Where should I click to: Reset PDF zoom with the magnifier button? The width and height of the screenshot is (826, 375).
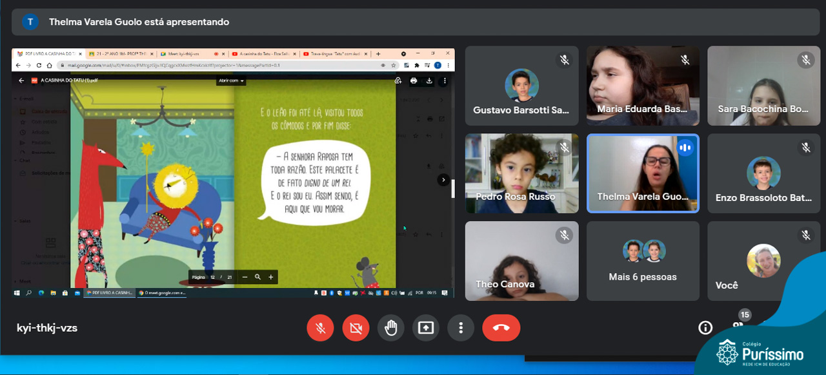click(x=257, y=277)
